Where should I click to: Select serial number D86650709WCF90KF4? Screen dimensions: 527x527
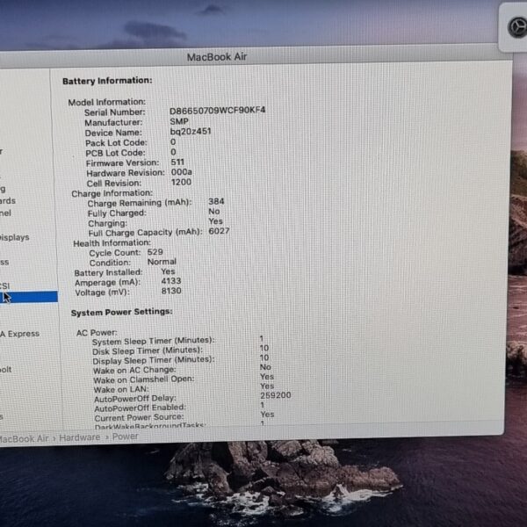(x=218, y=111)
